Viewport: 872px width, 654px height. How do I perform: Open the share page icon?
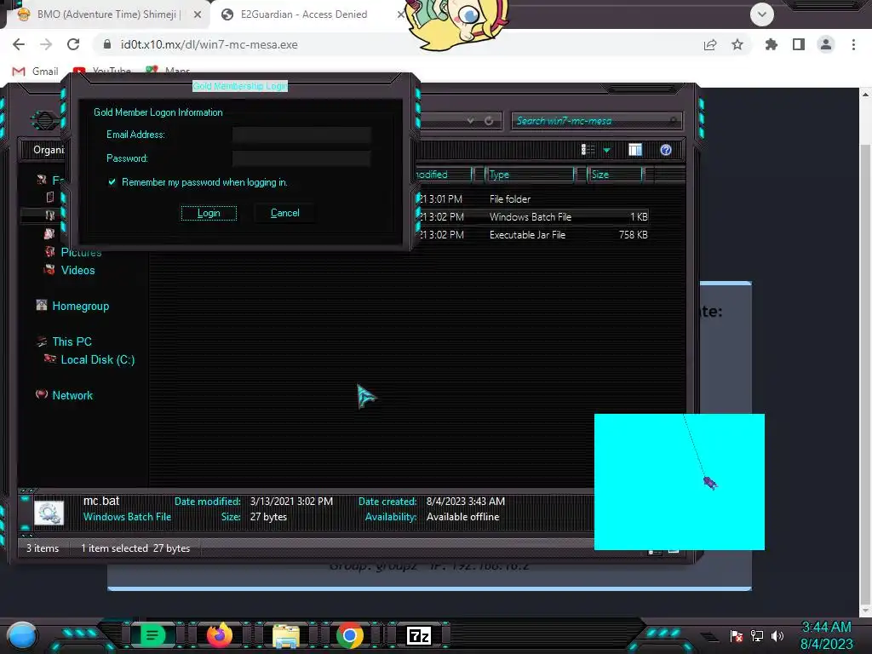click(710, 44)
